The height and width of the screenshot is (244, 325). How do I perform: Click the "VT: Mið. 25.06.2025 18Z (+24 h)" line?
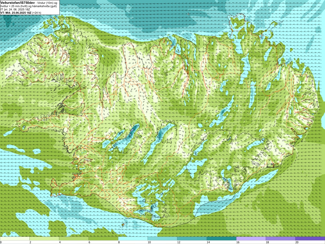tap(21, 12)
